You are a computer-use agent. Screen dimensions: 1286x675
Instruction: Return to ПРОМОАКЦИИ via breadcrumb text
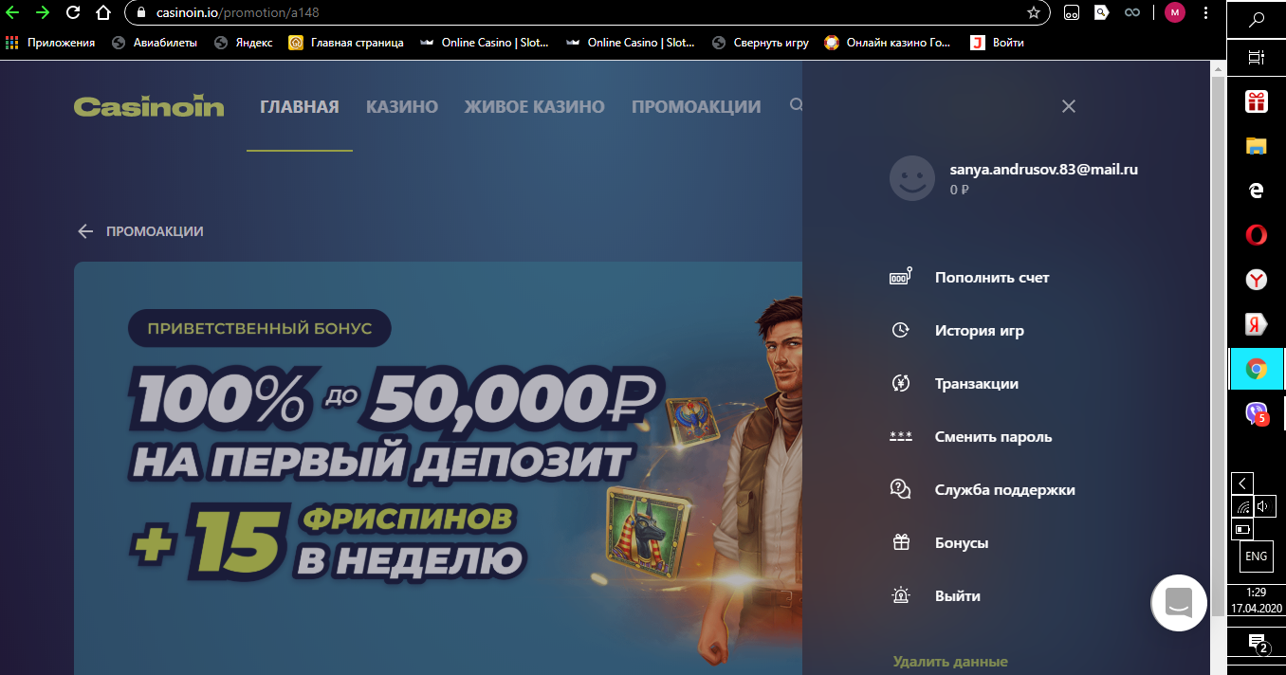[155, 231]
